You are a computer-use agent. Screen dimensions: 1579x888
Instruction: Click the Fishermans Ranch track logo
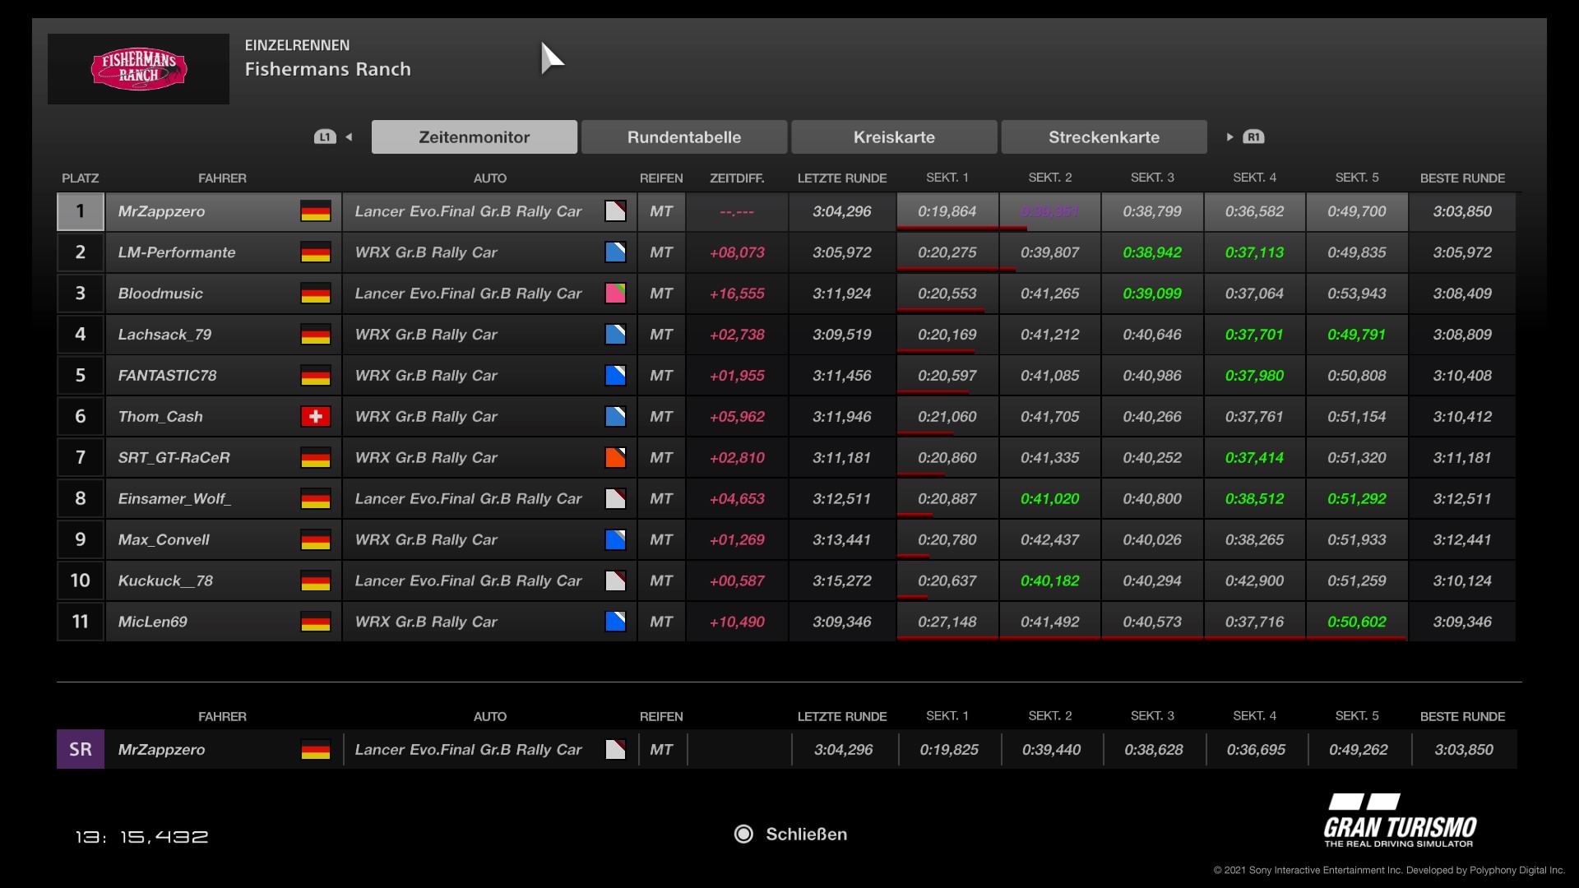pyautogui.click(x=138, y=69)
